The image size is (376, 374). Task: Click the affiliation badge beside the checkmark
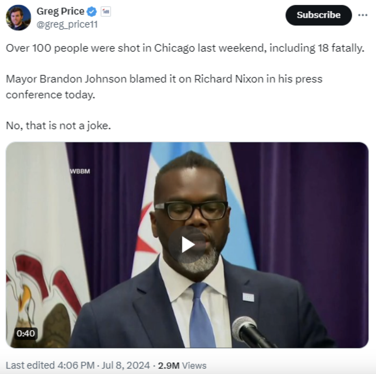point(105,12)
